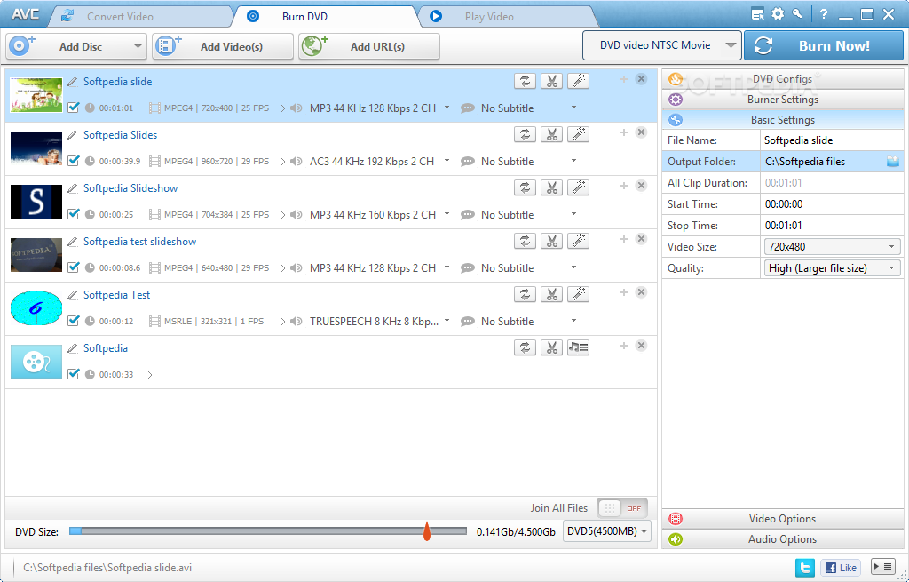Click Softpedia Test thumbnail

(x=36, y=308)
